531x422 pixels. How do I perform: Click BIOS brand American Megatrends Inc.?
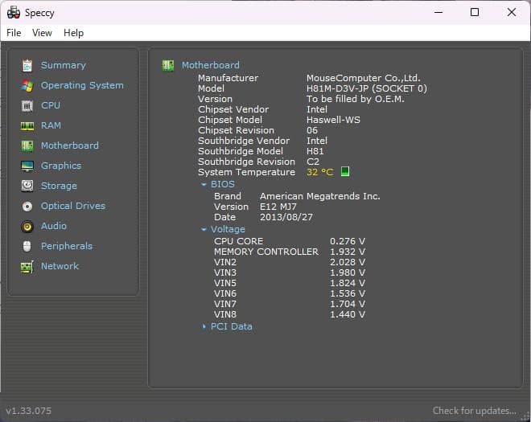[x=320, y=196]
